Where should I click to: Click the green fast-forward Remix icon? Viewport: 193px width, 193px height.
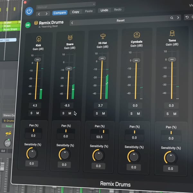pos(28,25)
